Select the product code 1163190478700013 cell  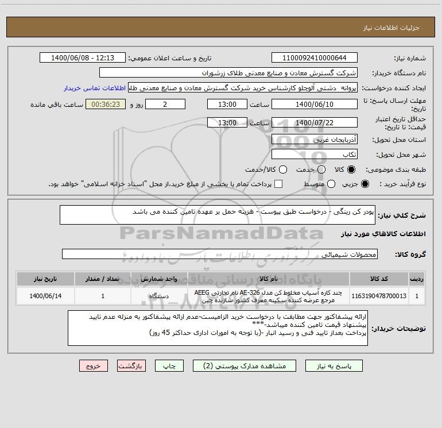[x=379, y=296]
